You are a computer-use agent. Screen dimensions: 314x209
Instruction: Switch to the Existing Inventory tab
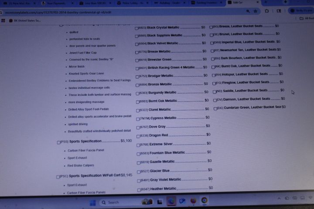[x=206, y=3]
